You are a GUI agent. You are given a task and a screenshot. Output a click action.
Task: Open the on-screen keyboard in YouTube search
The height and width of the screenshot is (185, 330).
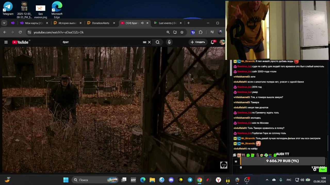pos(145,42)
